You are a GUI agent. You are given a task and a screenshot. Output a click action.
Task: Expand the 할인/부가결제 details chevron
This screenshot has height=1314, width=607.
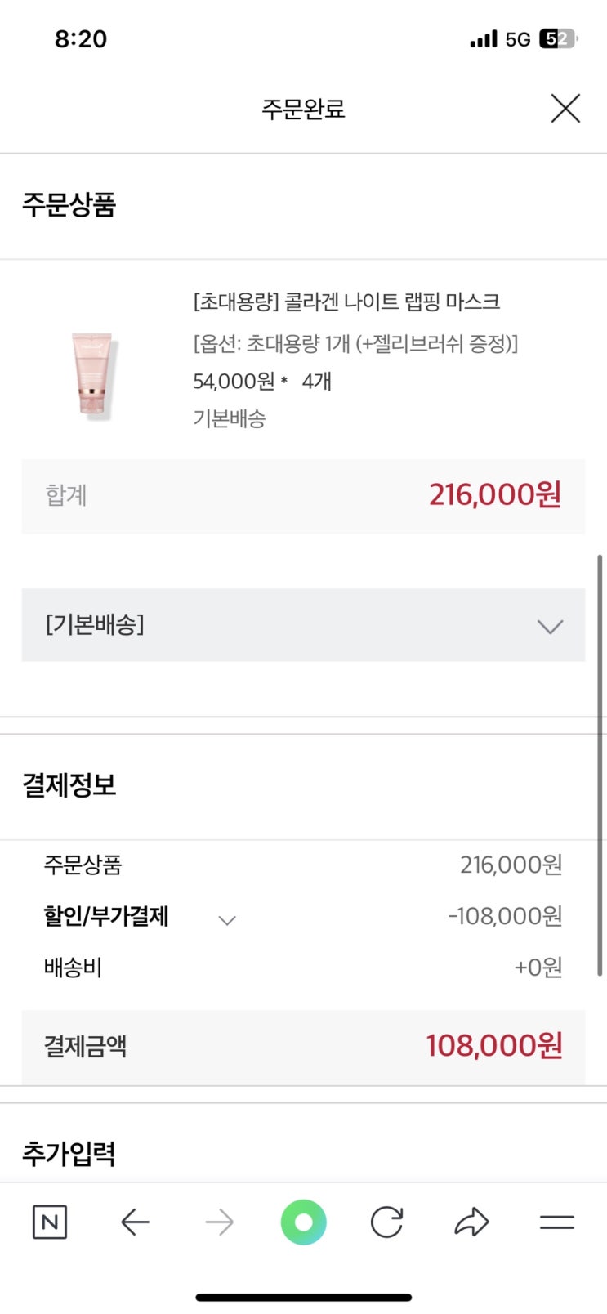pos(227,920)
